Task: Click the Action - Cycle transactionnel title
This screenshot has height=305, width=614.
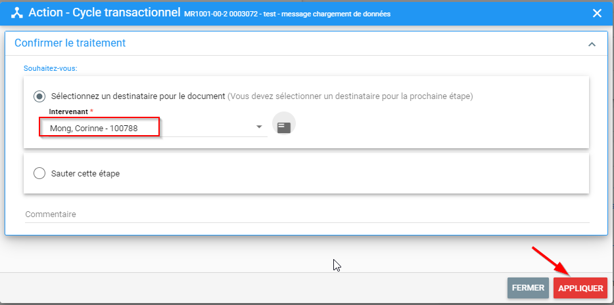Action: pyautogui.click(x=105, y=13)
